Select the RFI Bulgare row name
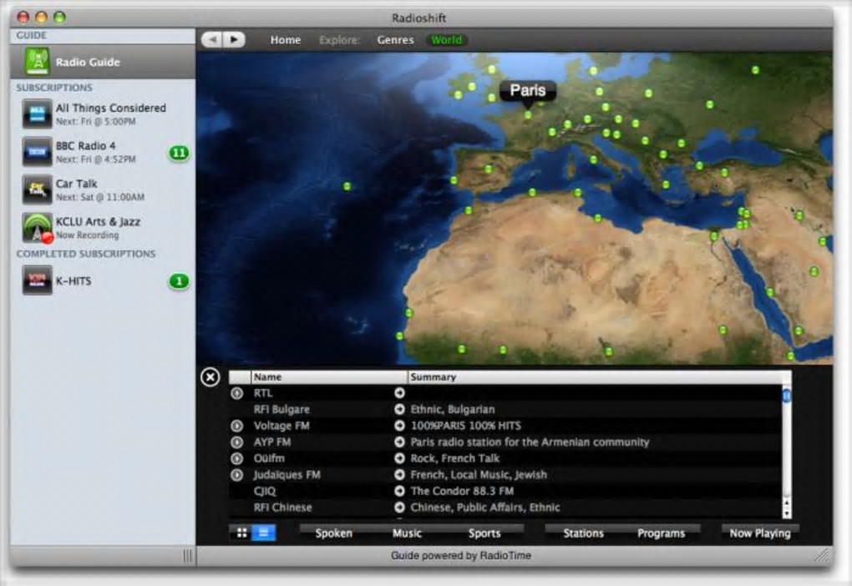The height and width of the screenshot is (586, 852). (x=281, y=410)
